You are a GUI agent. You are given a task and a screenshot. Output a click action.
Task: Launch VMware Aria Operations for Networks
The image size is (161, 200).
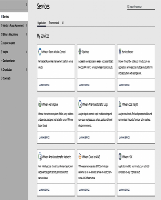[x=44, y=190]
